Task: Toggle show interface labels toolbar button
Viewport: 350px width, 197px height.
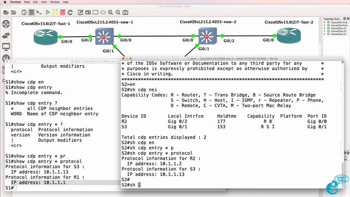Action: [32, 12]
